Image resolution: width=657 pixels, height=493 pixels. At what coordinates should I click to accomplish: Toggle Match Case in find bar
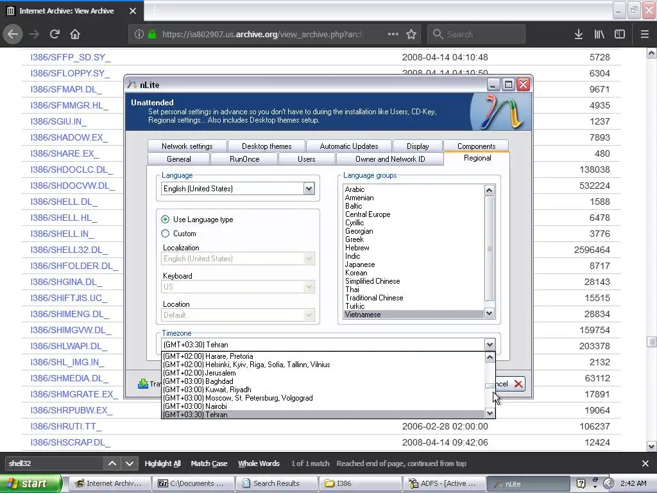coord(209,463)
